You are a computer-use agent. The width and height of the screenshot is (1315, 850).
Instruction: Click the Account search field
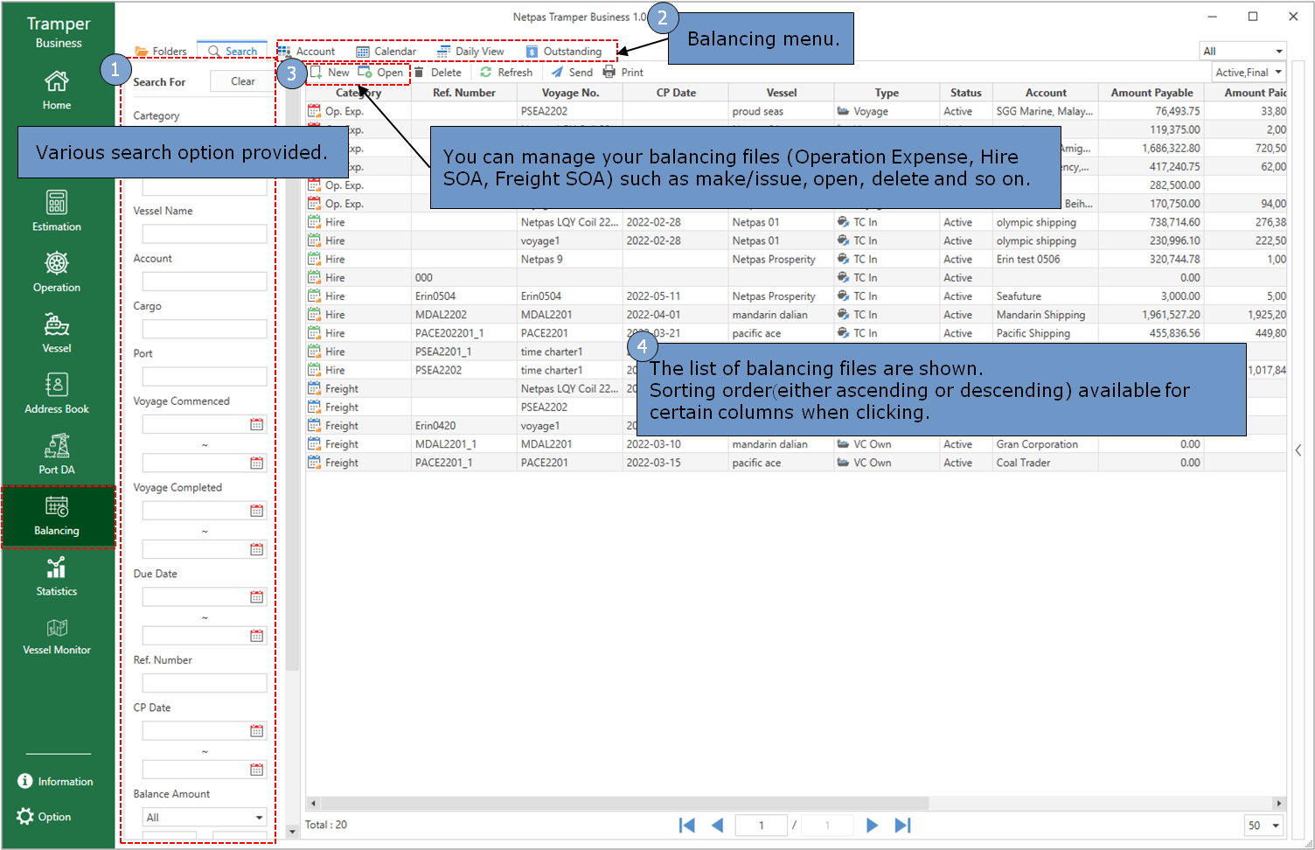click(205, 281)
